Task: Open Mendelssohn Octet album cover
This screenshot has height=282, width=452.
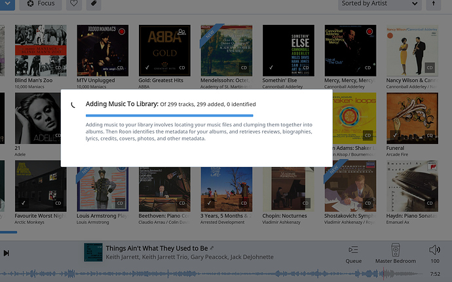Action: coord(227,50)
